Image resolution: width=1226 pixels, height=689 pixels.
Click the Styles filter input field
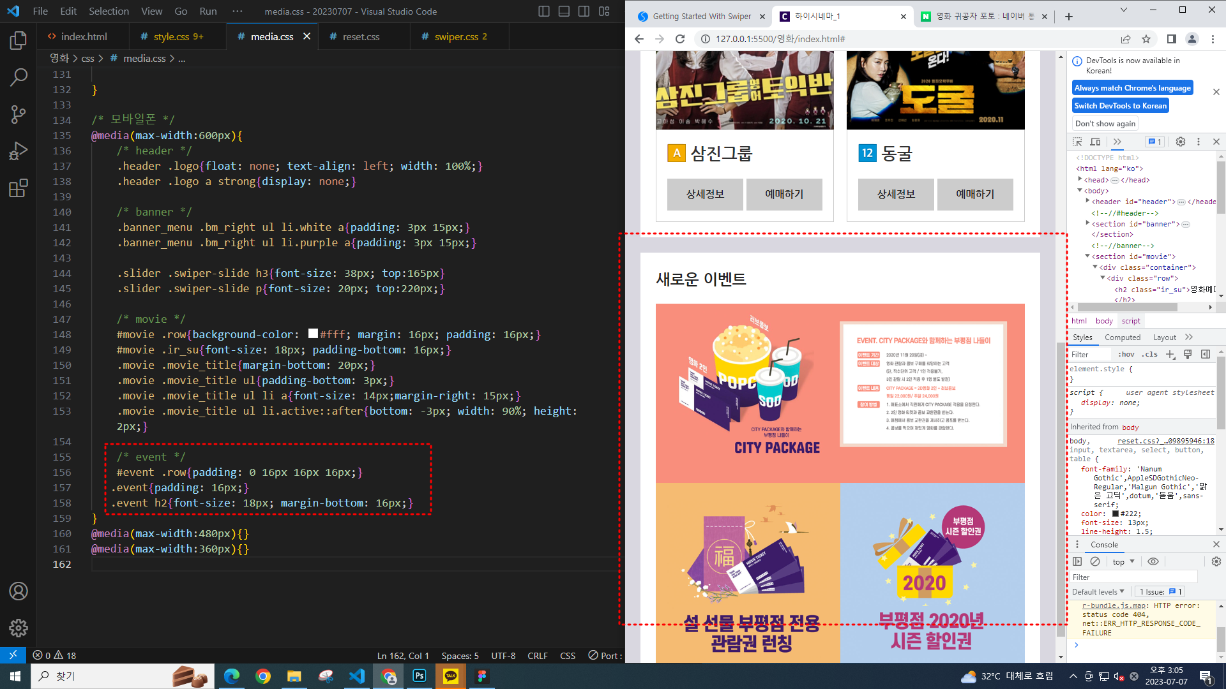point(1091,354)
